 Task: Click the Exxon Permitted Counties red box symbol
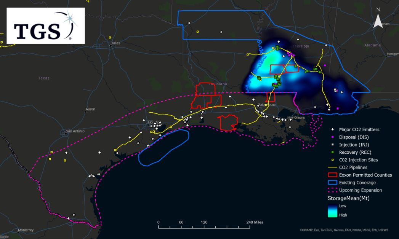coord(333,175)
